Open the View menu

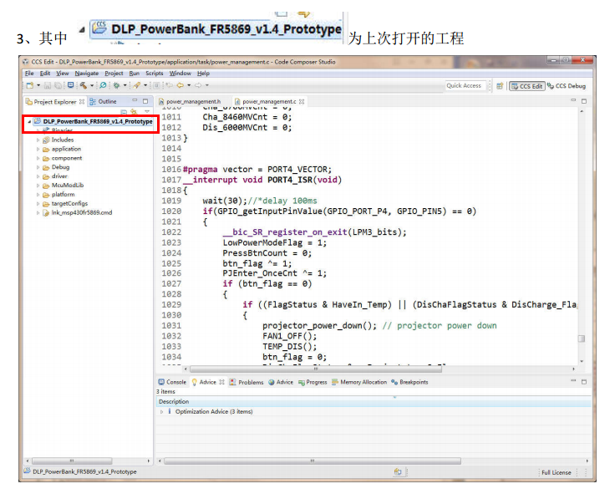[x=62, y=74]
